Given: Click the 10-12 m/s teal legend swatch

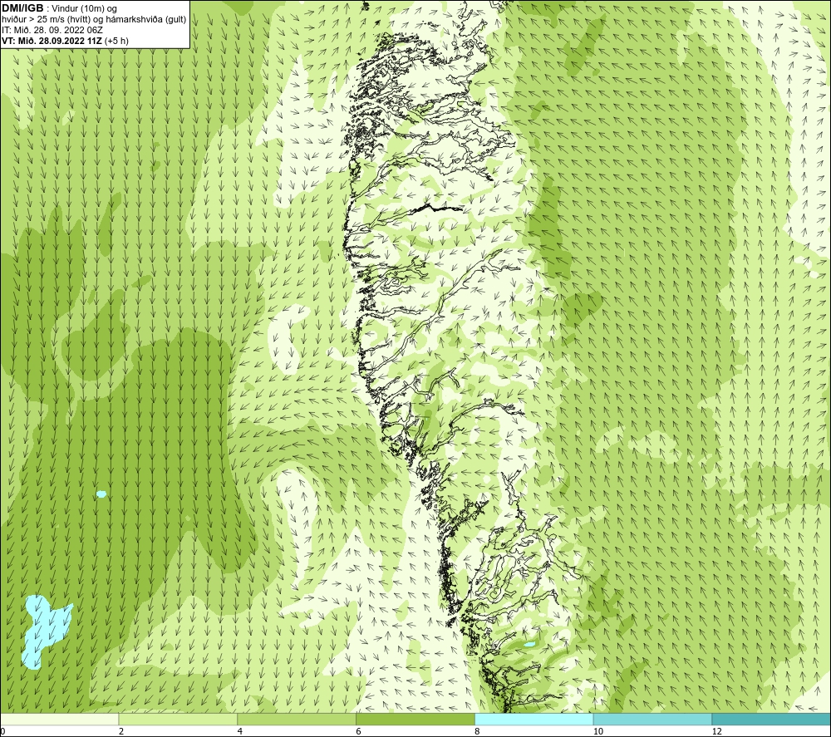Looking at the screenshot, I should 653,719.
